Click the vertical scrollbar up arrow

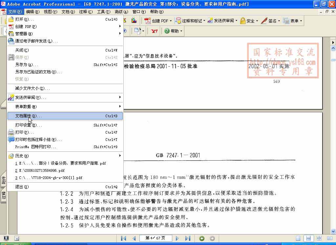tap(333, 48)
